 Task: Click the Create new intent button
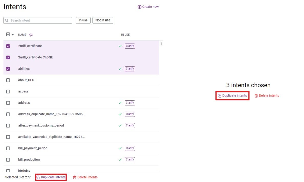point(148,7)
